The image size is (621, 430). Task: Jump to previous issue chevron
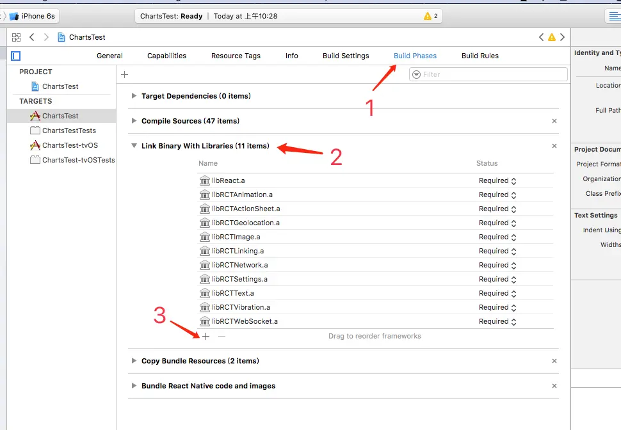pos(541,37)
